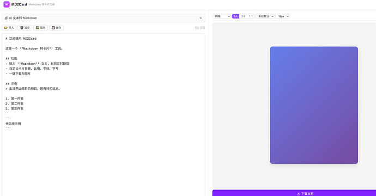Expand the AI 文本转 Markdown panel

point(104,18)
